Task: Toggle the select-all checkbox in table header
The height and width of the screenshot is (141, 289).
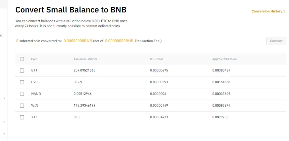Action: pyautogui.click(x=22, y=59)
